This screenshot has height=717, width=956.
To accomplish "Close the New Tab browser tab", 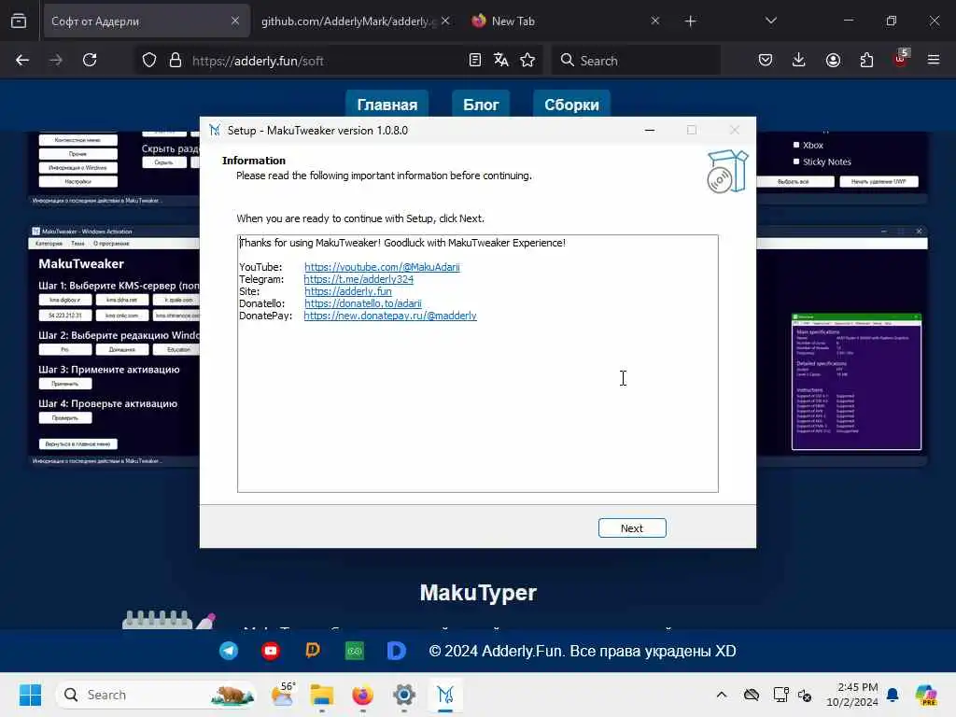I will pos(654,21).
